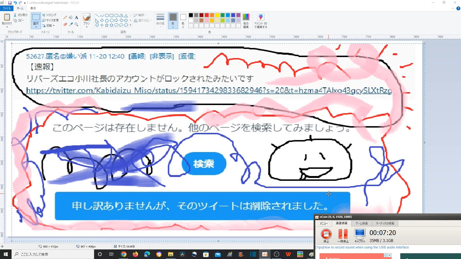Switch to oCam Screen Recording (画面録画) tab

pyautogui.click(x=341, y=224)
